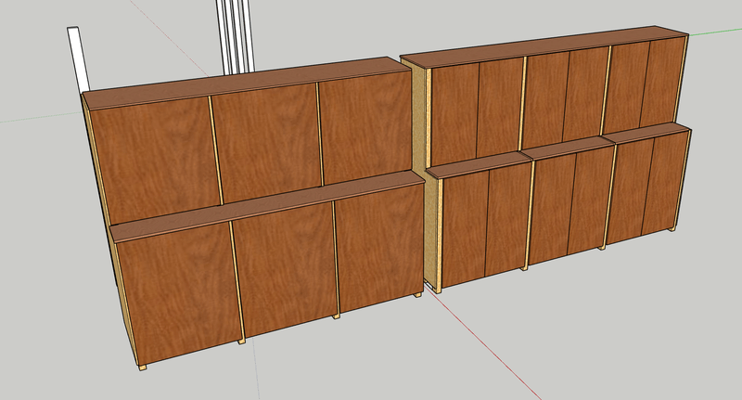Click the leftmost lower door of right cabinet
Viewport: 742px width, 400px height.
[465, 228]
